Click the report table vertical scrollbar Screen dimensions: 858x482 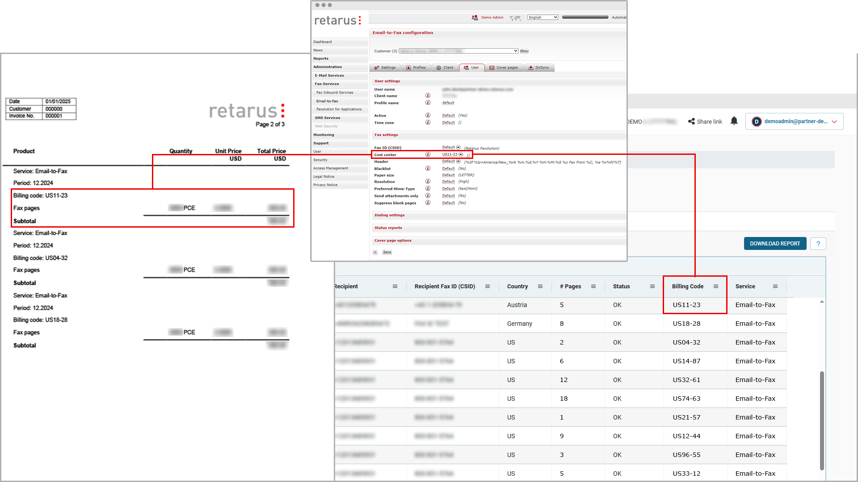(x=822, y=420)
